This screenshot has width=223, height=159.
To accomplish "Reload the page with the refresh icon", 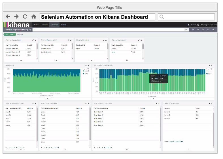I will pyautogui.click(x=25, y=17).
